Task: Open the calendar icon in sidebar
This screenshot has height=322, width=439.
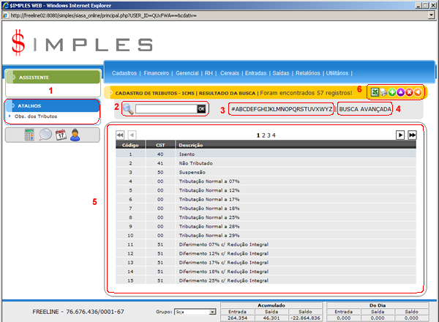Action: tap(61, 135)
